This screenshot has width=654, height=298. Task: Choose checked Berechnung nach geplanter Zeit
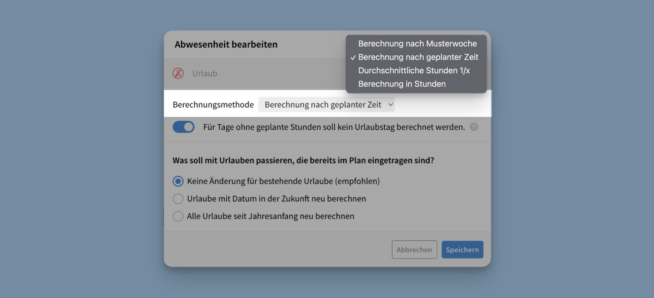418,57
